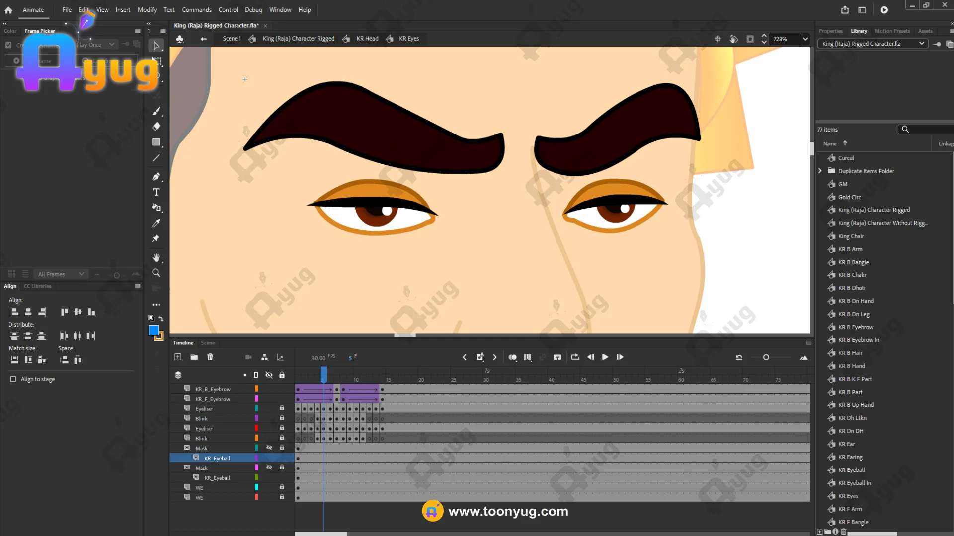
Task: Add a new timeline layer
Action: pyautogui.click(x=178, y=357)
